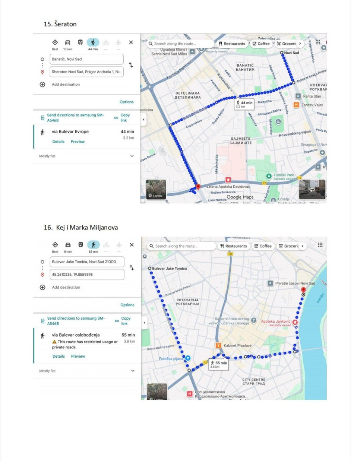Swap start and destination for Banatić route
351x462 pixels.
[x=131, y=65]
